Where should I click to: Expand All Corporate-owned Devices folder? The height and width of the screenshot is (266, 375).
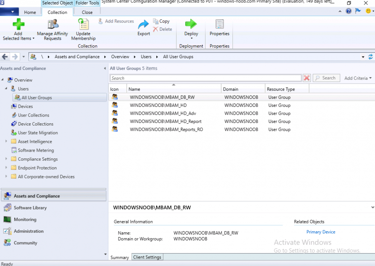pos(6,176)
